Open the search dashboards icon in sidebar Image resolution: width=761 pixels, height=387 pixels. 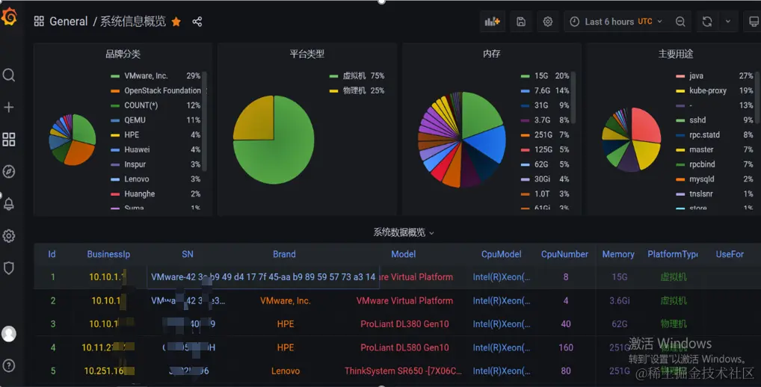tap(9, 75)
